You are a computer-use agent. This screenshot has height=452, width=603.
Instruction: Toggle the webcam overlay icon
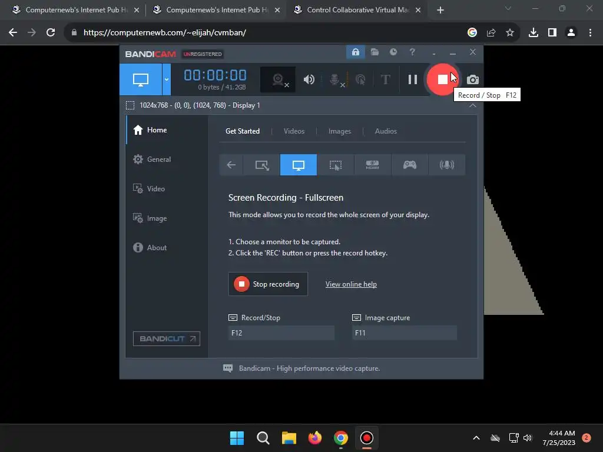[x=278, y=79]
